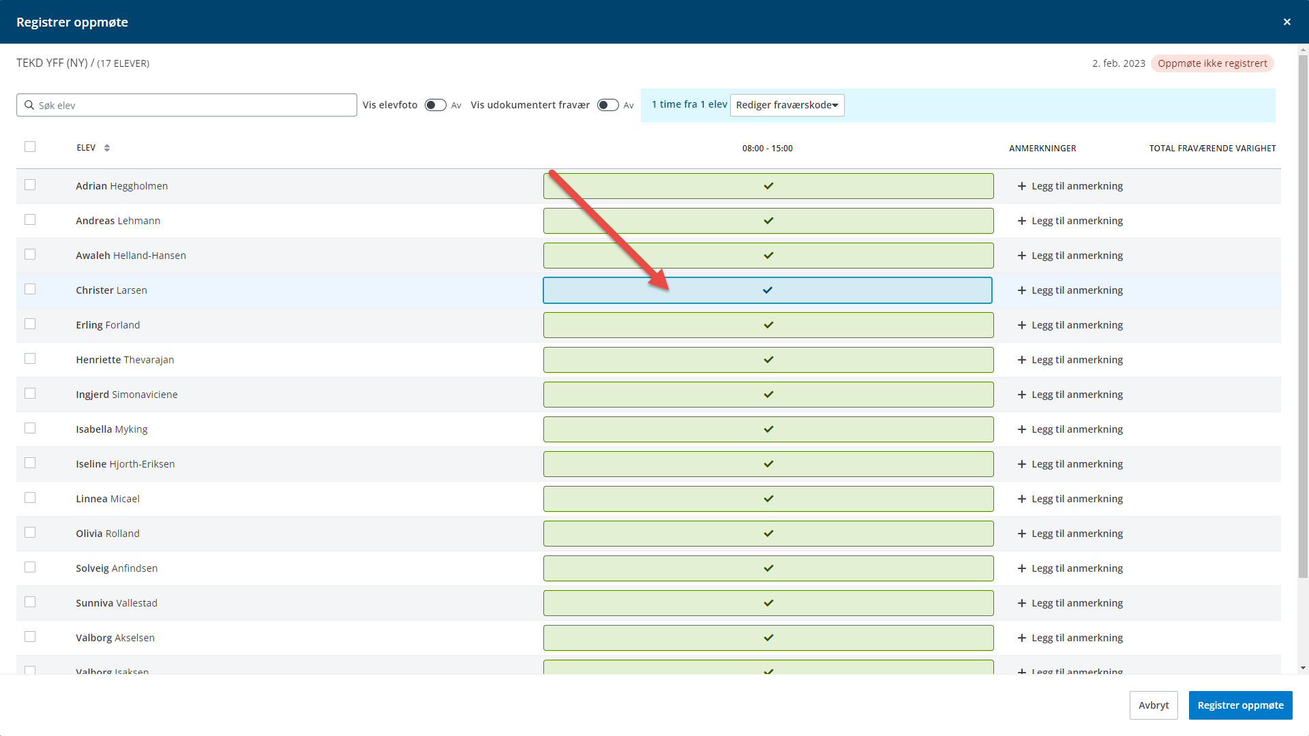
Task: Focus the Søk elev search field
Action: pyautogui.click(x=186, y=105)
